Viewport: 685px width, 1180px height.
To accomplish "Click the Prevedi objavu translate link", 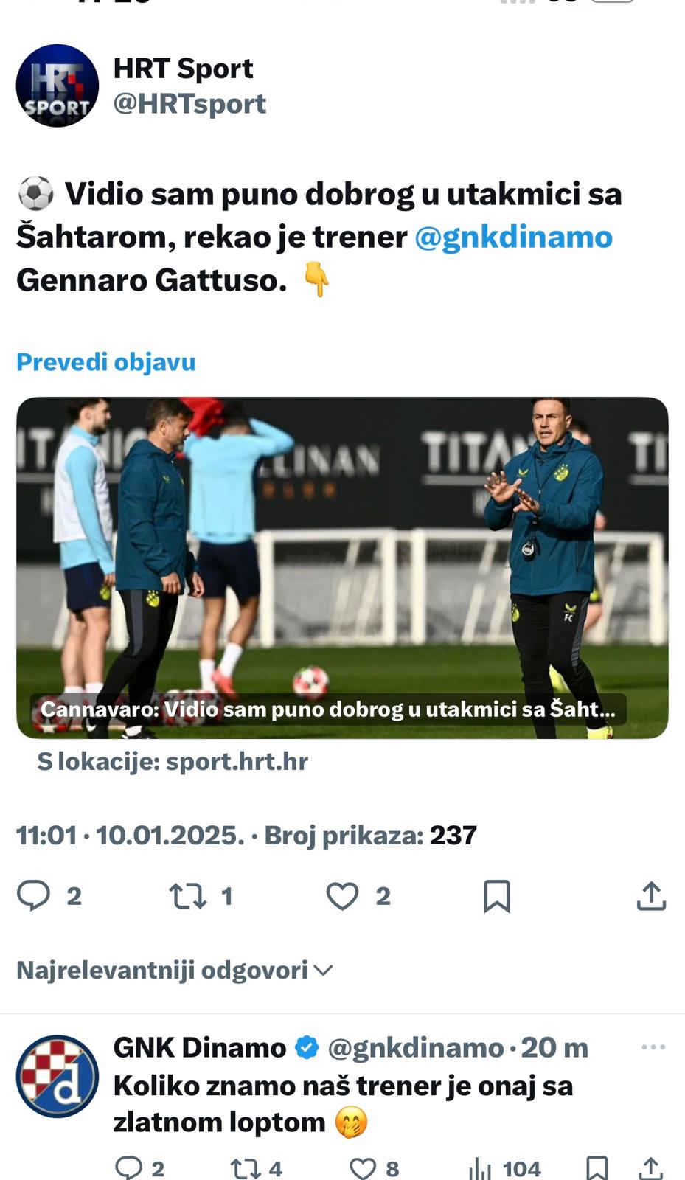I will pyautogui.click(x=106, y=362).
